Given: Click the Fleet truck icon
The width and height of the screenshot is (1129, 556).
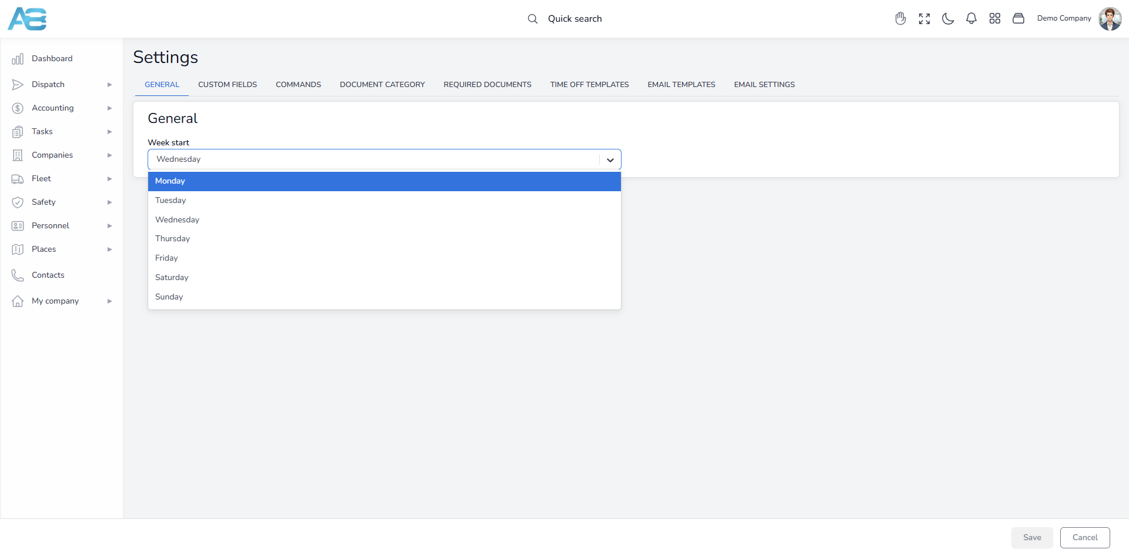Looking at the screenshot, I should [x=18, y=179].
